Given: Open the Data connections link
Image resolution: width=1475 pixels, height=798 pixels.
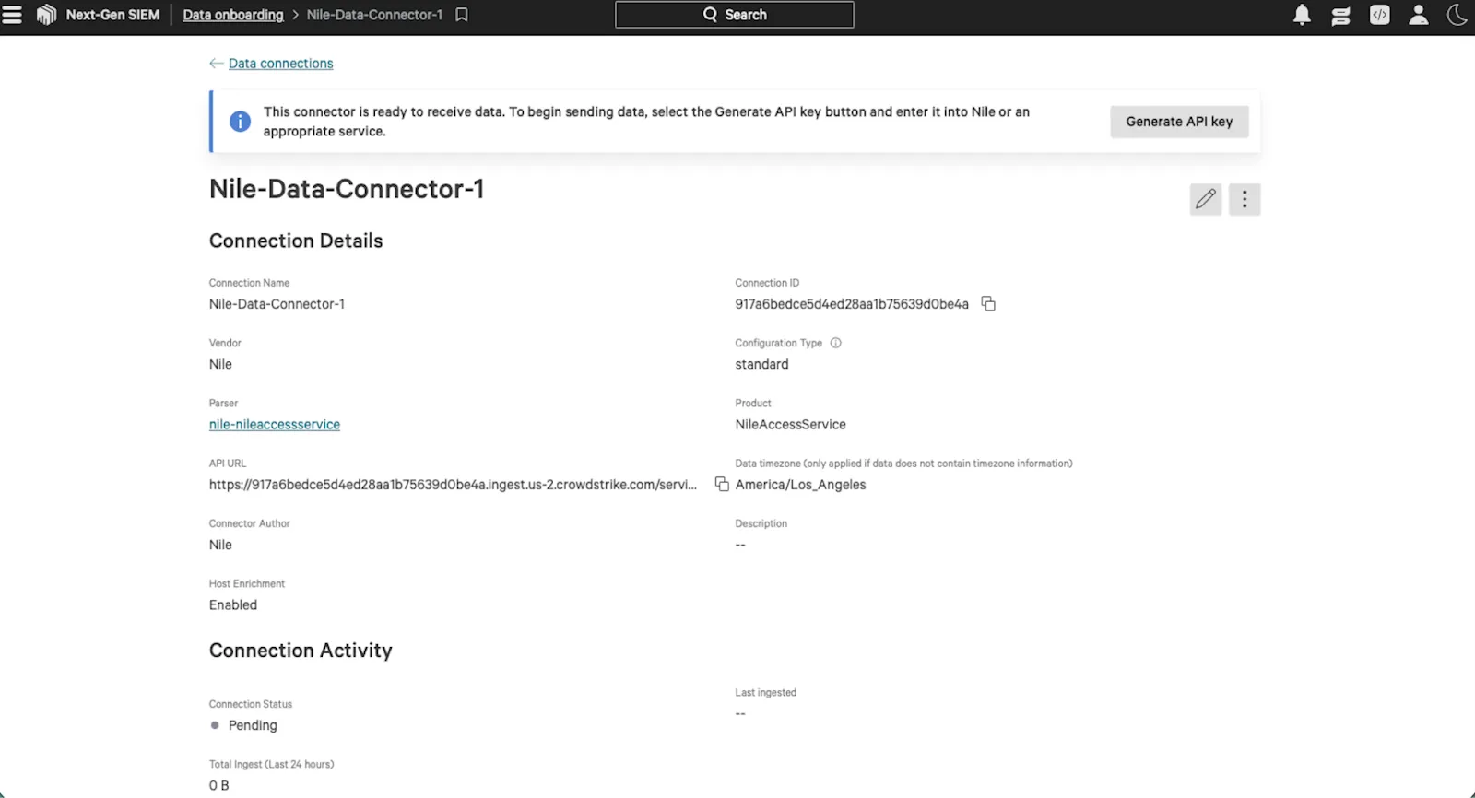Looking at the screenshot, I should pos(281,64).
